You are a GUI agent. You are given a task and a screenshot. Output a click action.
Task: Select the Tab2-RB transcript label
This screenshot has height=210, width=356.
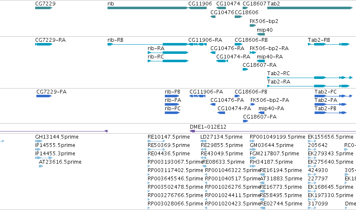[x=319, y=40]
